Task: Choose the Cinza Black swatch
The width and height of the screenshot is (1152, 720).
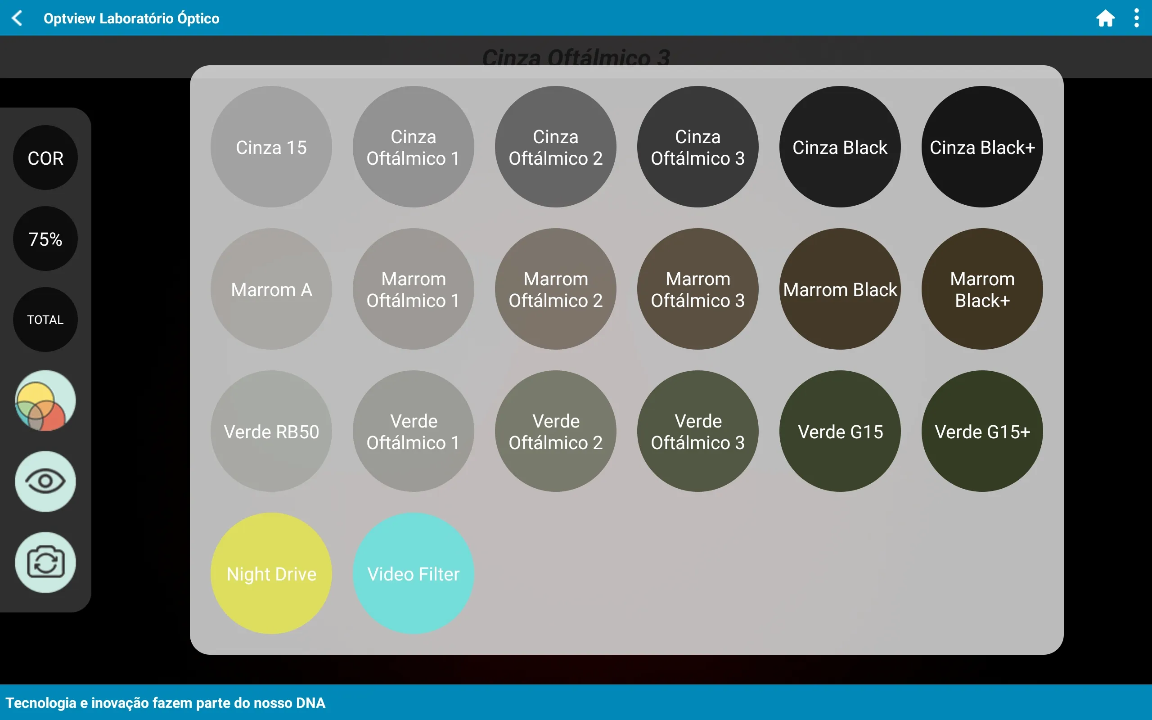Action: point(840,147)
